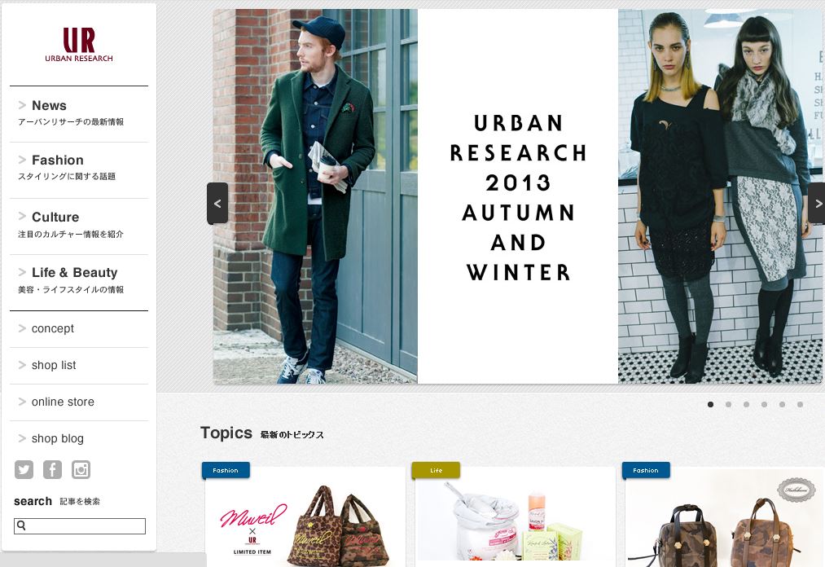The width and height of the screenshot is (825, 567).
Task: Click the magnifier icon in search box
Action: pos(21,525)
